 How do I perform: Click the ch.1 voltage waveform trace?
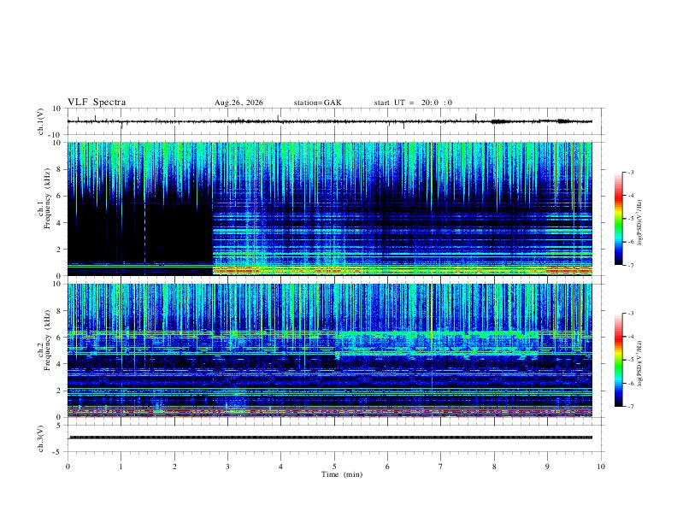329,121
